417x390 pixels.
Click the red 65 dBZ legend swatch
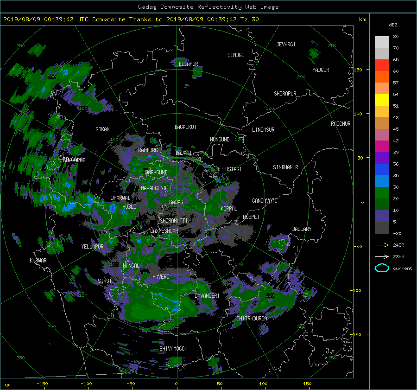(x=382, y=65)
